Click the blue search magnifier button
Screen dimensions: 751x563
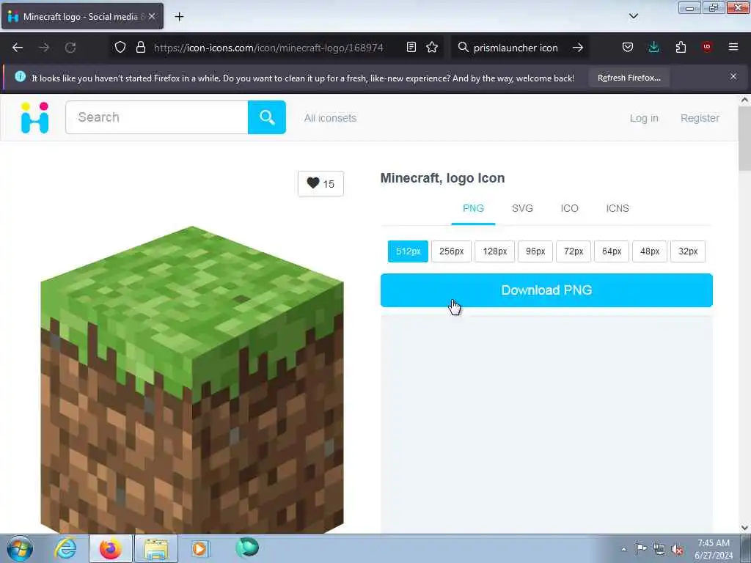267,117
